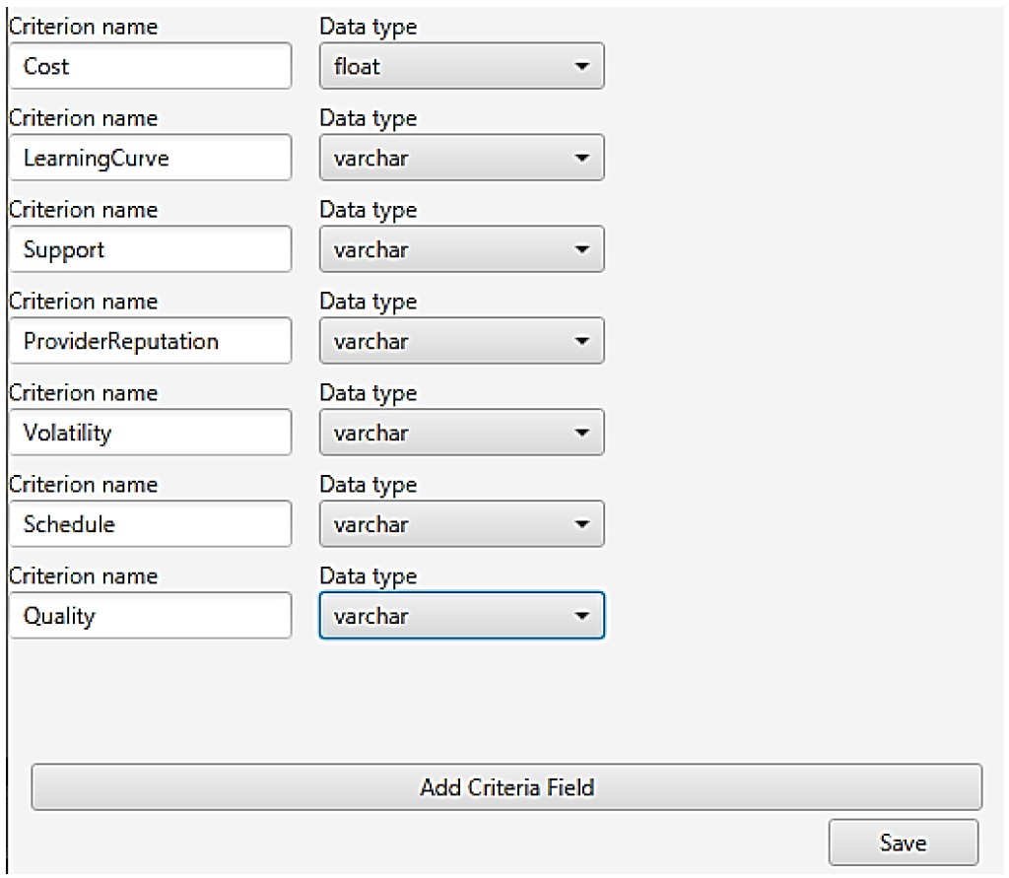1009x878 pixels.
Task: Click the Schedule criterion name field
Action: [150, 524]
